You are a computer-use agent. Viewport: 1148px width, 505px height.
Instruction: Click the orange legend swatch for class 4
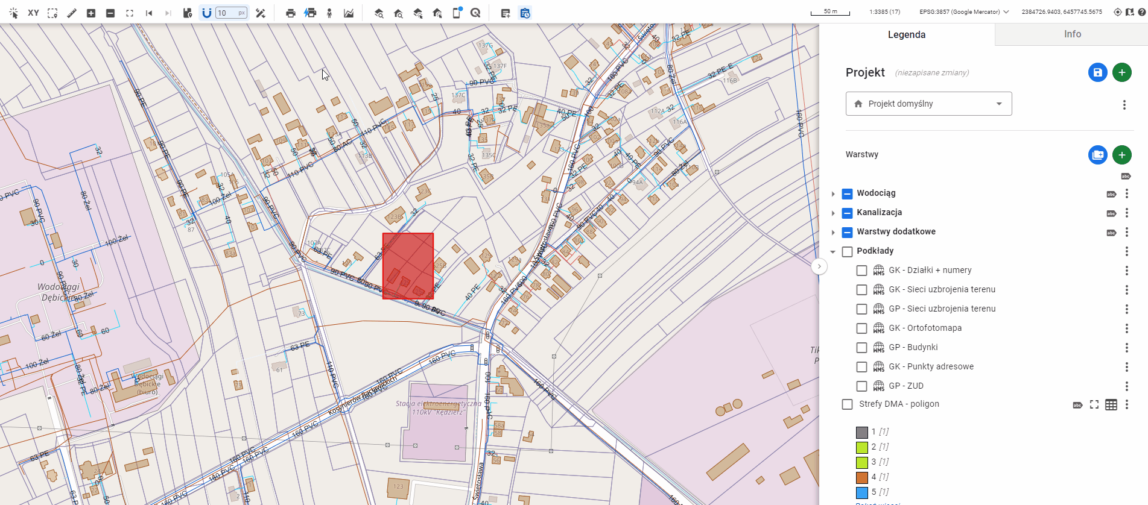tap(861, 477)
